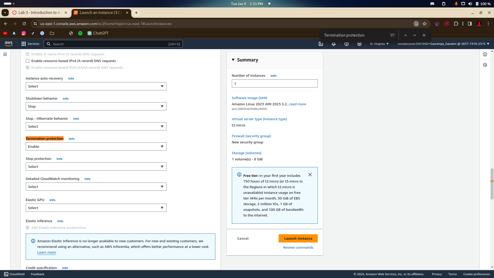Click the Number of instances field
Viewport: 494px width, 278px height.
pos(275,84)
